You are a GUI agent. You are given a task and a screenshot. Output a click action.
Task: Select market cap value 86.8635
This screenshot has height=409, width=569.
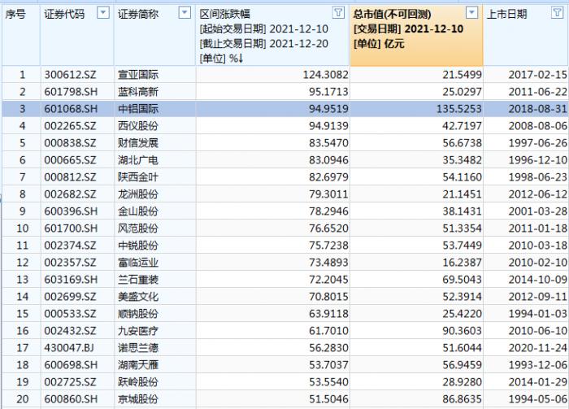click(x=462, y=399)
